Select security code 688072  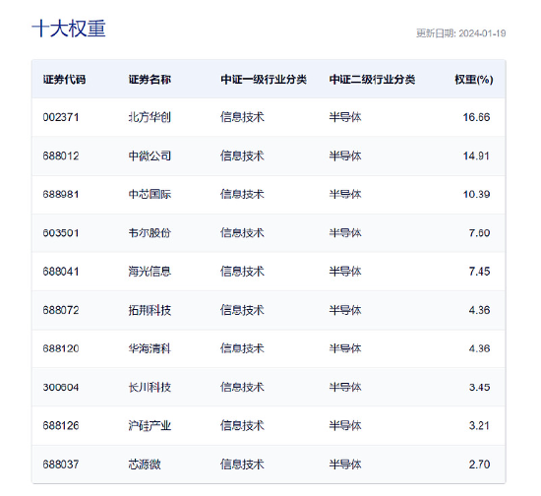pos(61,310)
